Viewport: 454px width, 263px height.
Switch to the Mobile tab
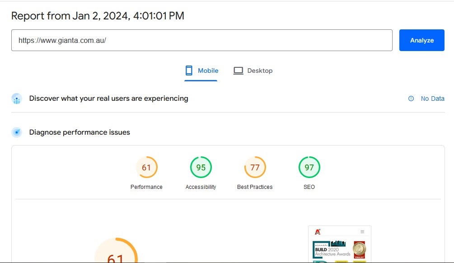coord(201,71)
